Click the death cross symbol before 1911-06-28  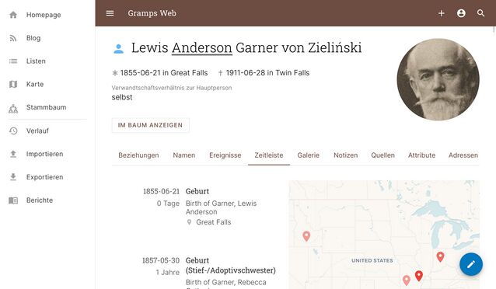coord(220,73)
